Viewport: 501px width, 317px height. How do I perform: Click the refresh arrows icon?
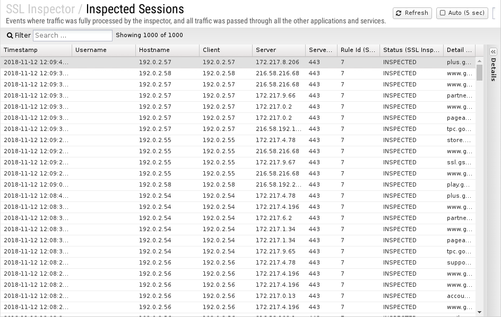pos(399,13)
